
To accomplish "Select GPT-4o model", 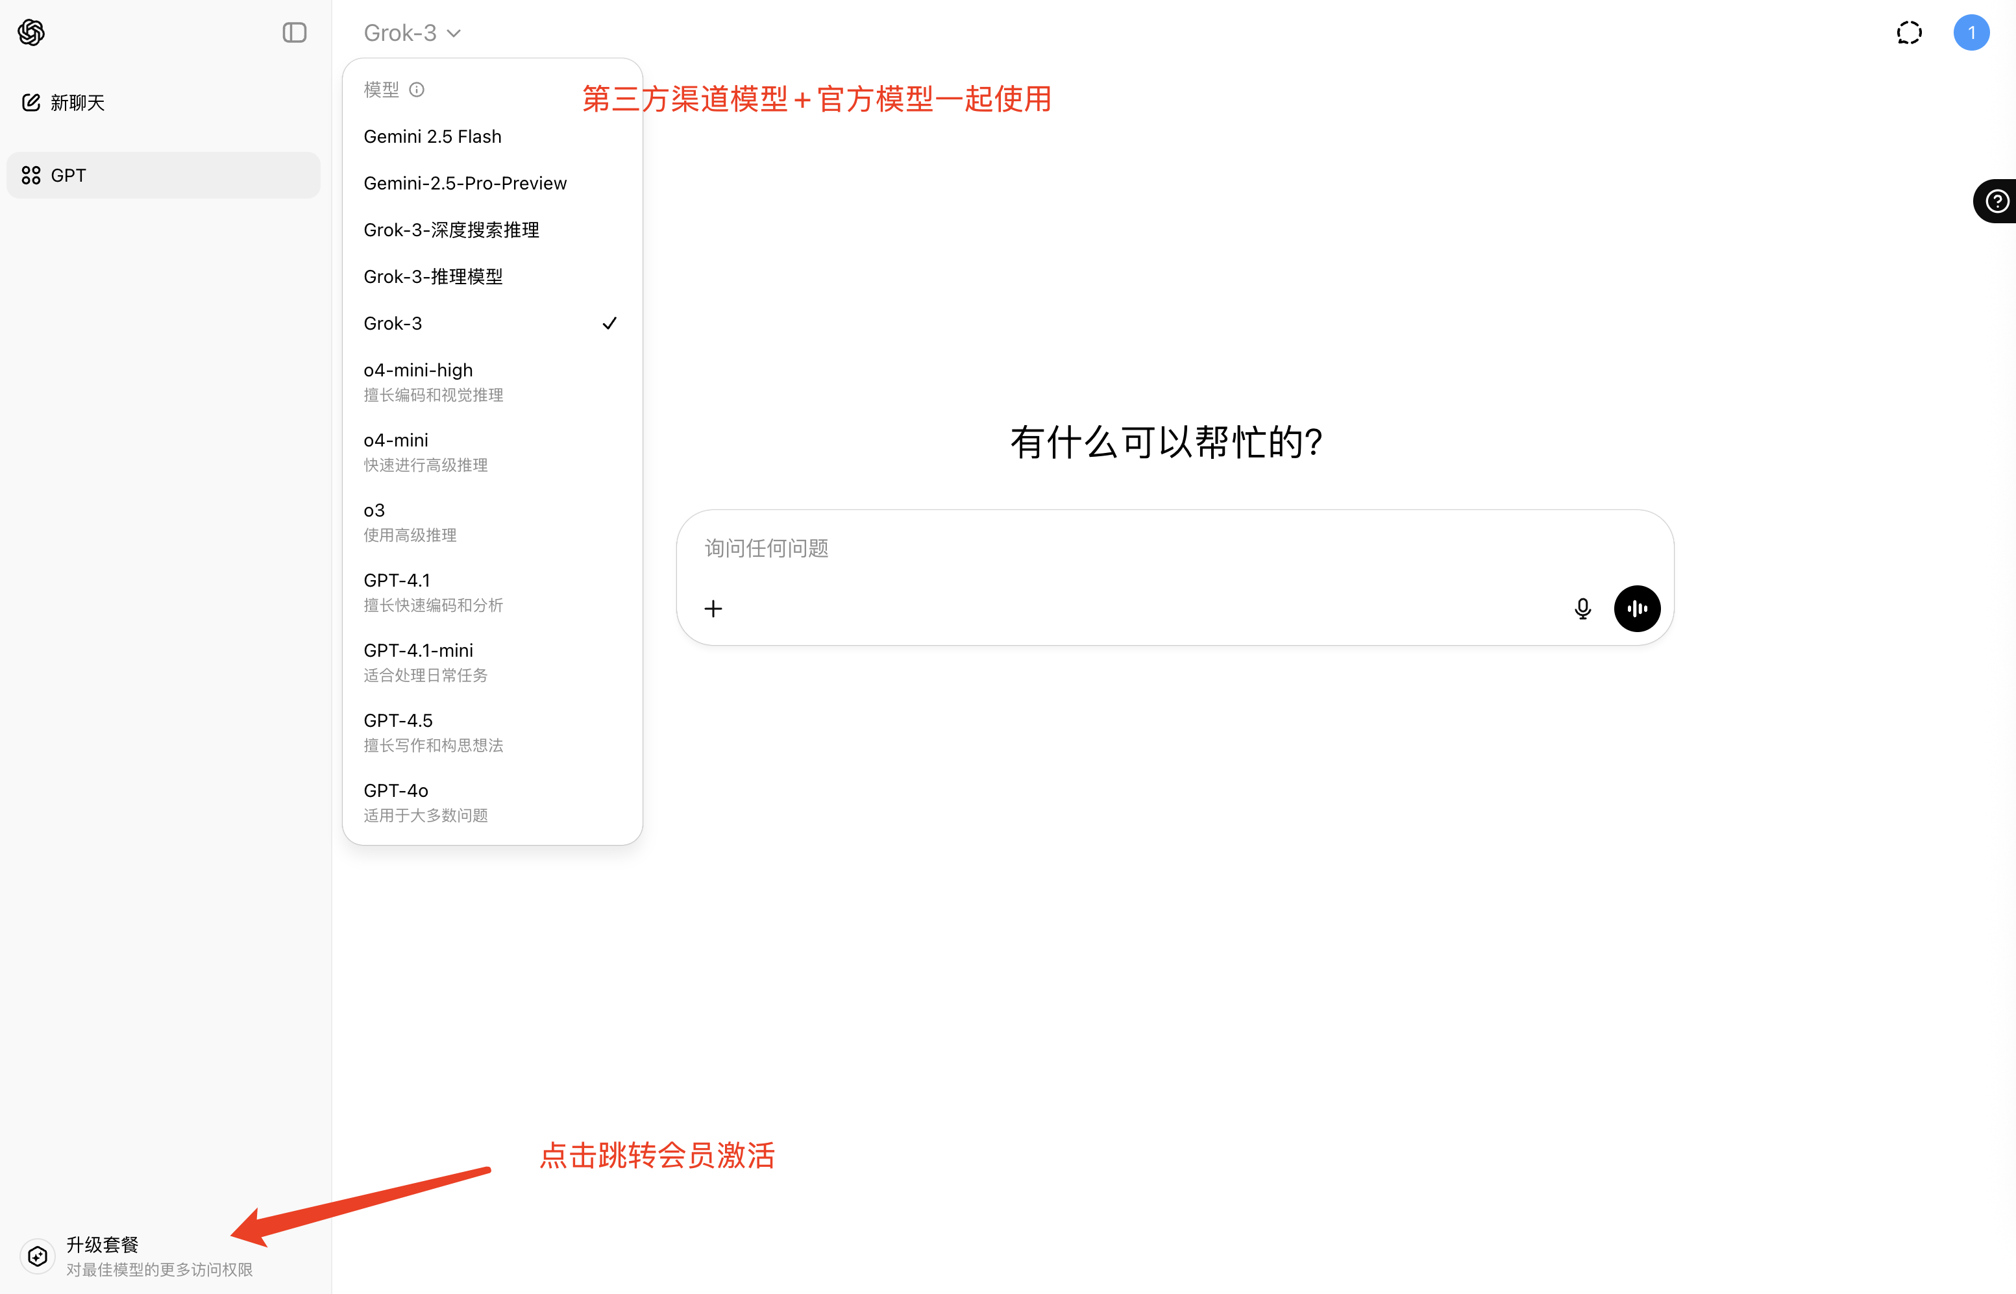I will click(493, 803).
